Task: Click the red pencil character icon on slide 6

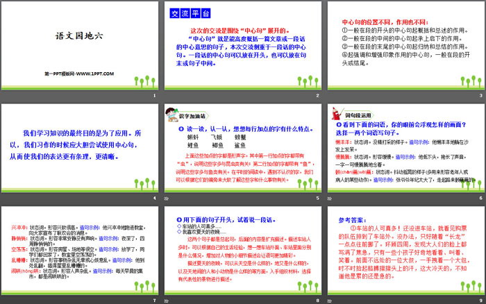Action: coord(337,113)
